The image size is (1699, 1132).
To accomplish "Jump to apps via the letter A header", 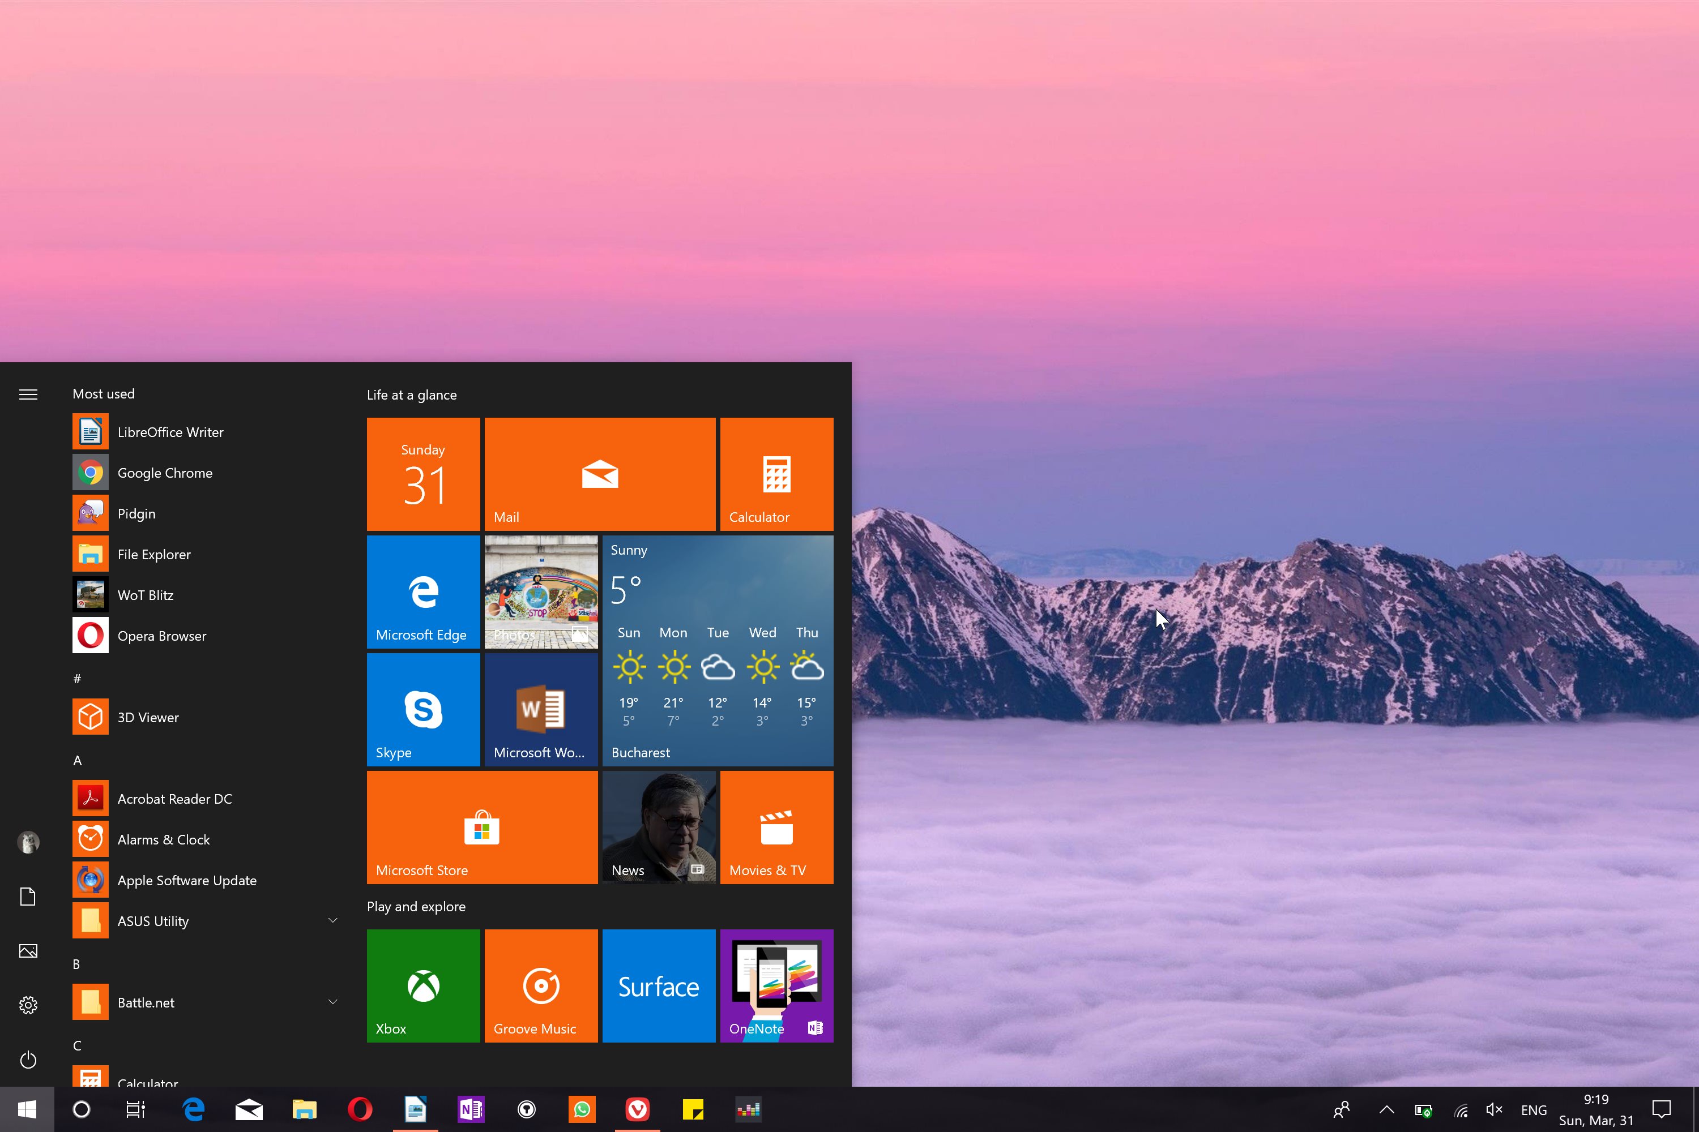I will tap(77, 760).
